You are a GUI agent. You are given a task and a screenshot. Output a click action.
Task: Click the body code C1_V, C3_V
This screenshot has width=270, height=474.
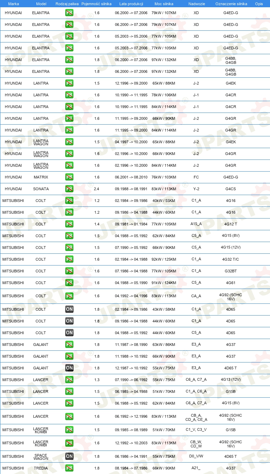tap(196, 430)
